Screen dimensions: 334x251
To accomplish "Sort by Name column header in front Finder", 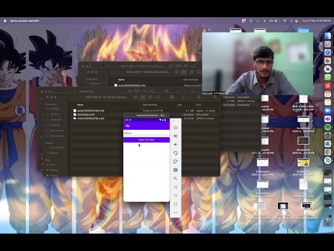I will tap(80, 105).
